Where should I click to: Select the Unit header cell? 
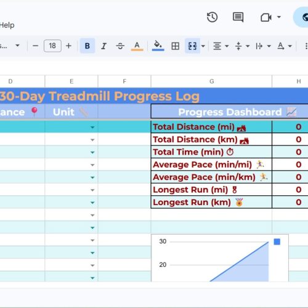71,112
